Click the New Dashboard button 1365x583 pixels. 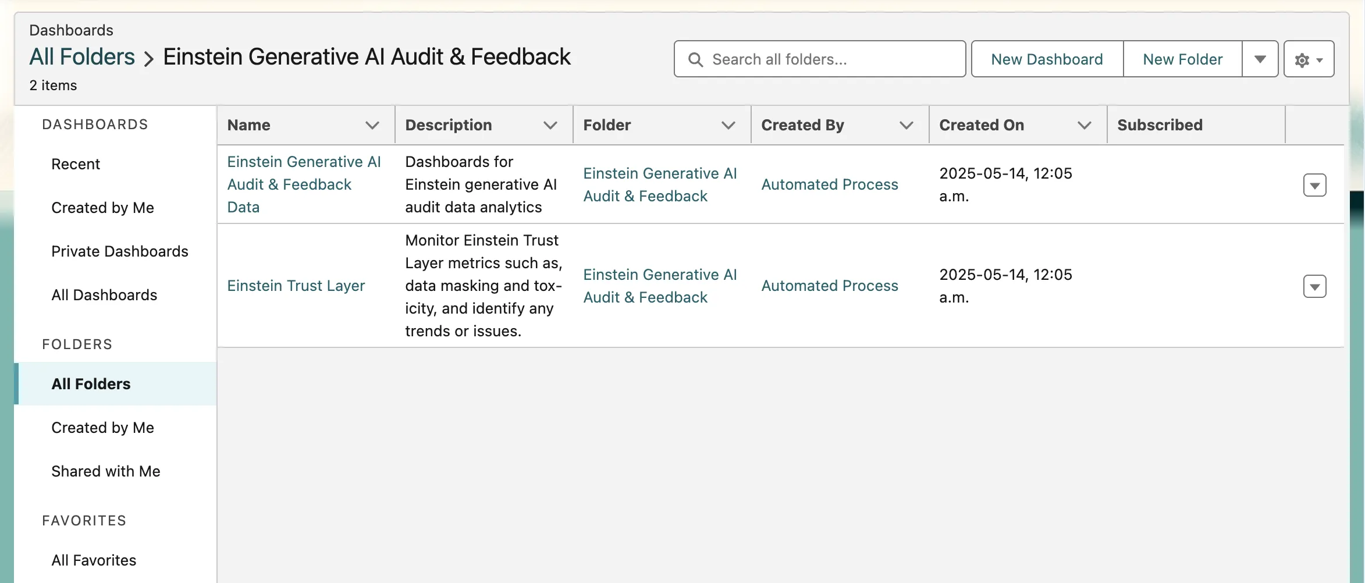[x=1047, y=59]
